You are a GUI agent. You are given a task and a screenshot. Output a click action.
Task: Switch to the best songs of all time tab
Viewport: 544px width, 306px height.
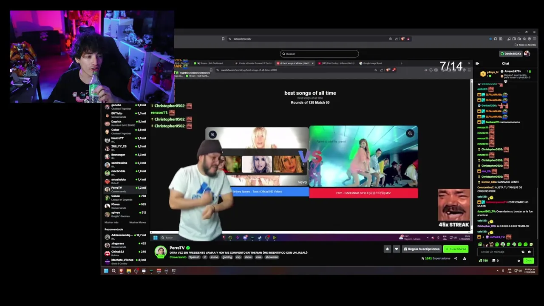(295, 63)
